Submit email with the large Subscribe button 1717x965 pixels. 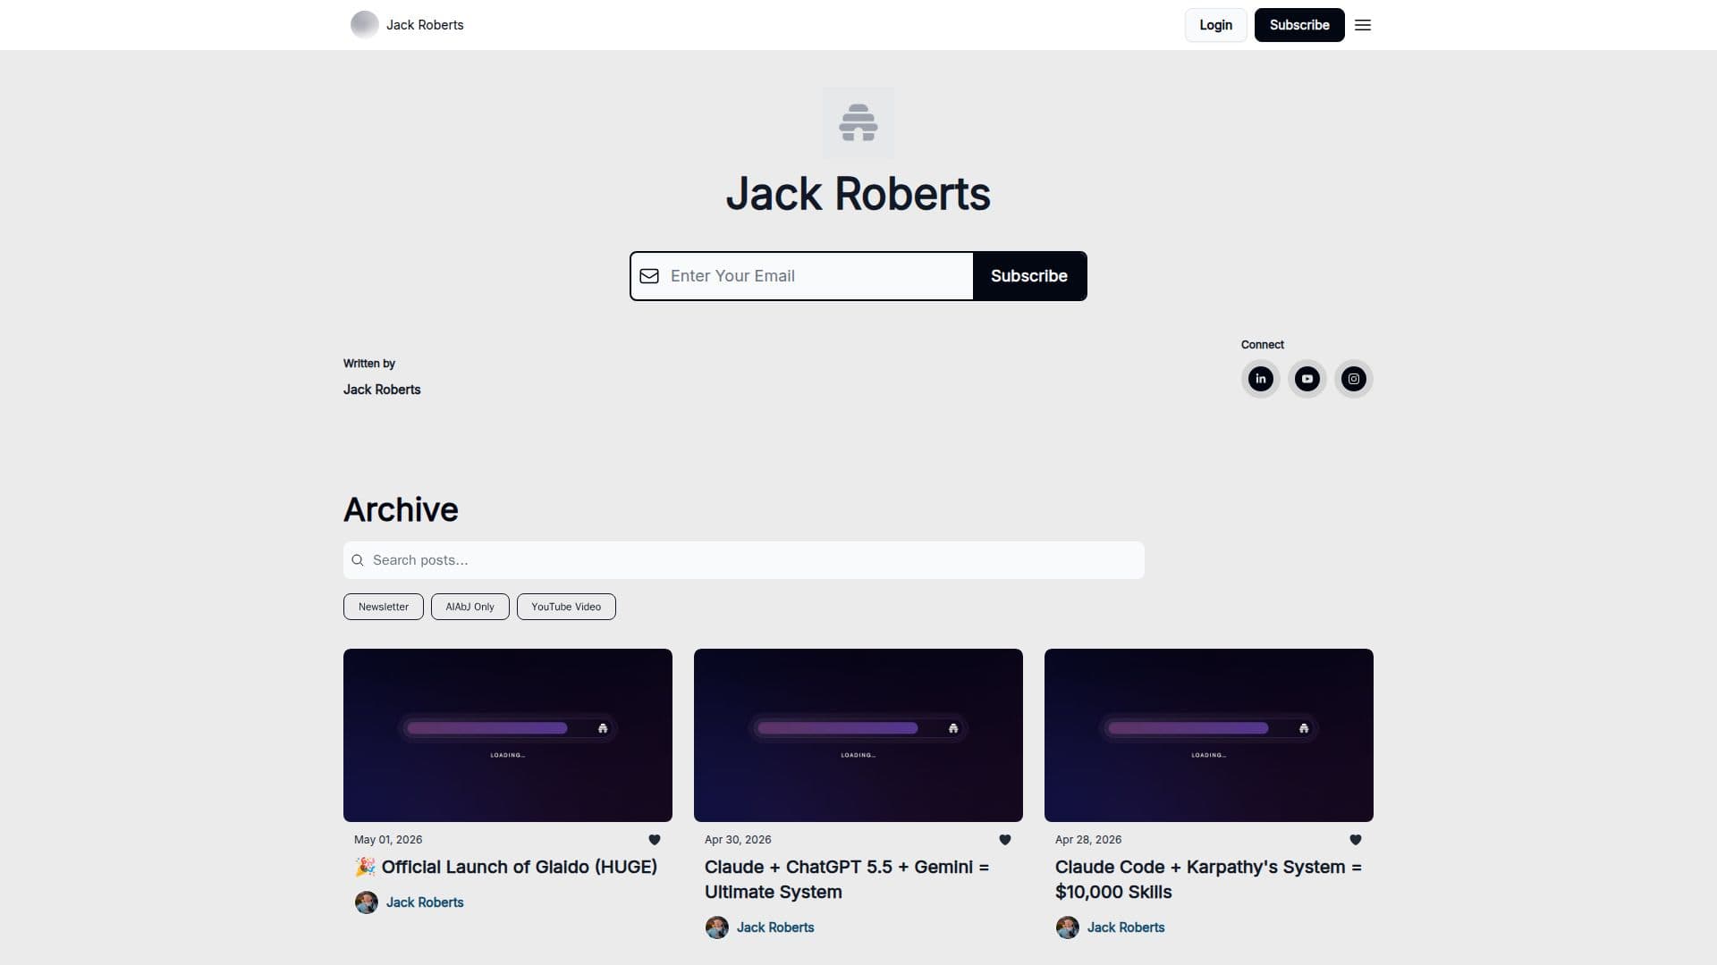click(x=1029, y=276)
